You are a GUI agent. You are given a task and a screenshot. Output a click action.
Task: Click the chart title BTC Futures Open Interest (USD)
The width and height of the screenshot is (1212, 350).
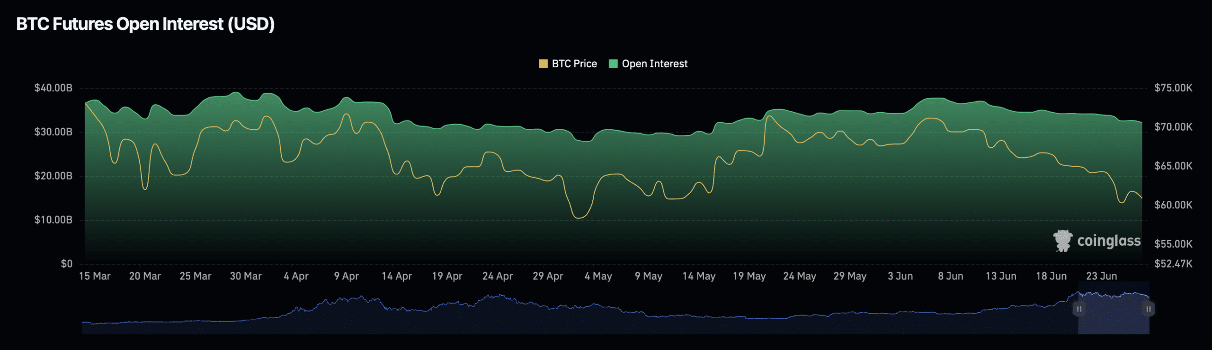coord(145,24)
